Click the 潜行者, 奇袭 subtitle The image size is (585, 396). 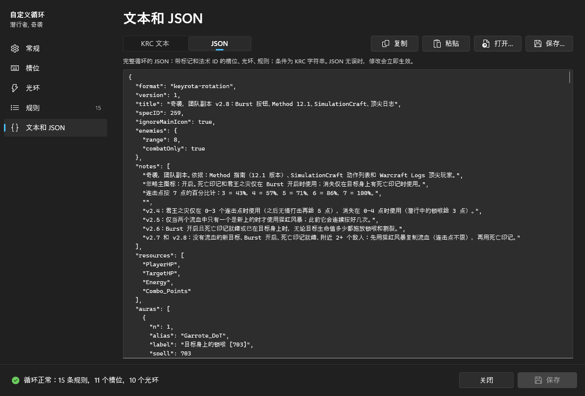[26, 25]
